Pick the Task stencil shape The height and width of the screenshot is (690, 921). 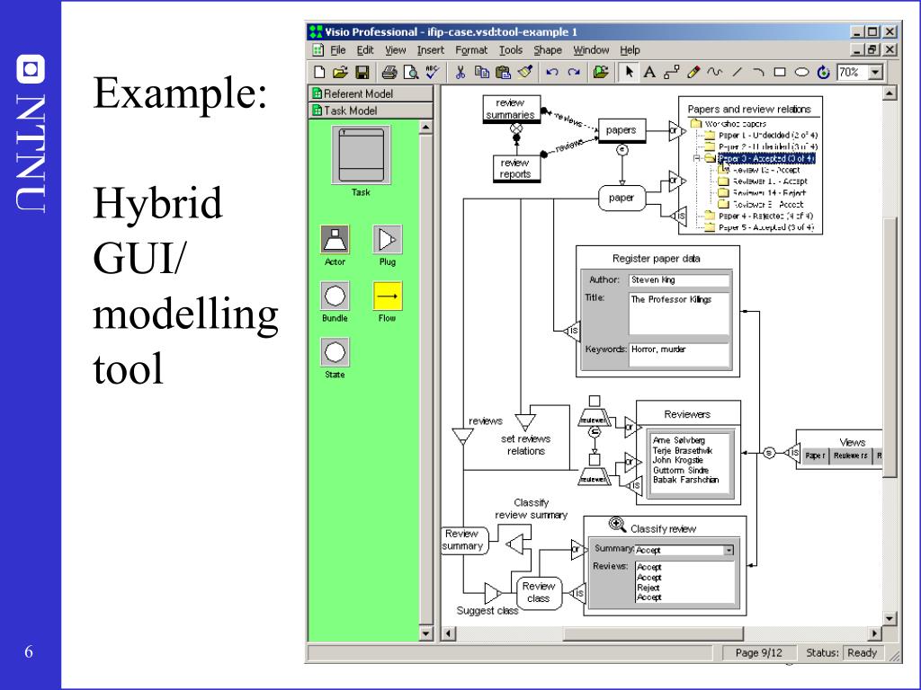click(361, 155)
